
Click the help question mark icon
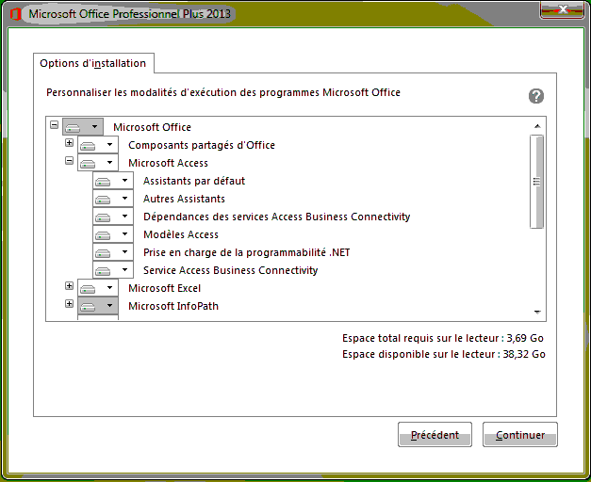(x=536, y=96)
